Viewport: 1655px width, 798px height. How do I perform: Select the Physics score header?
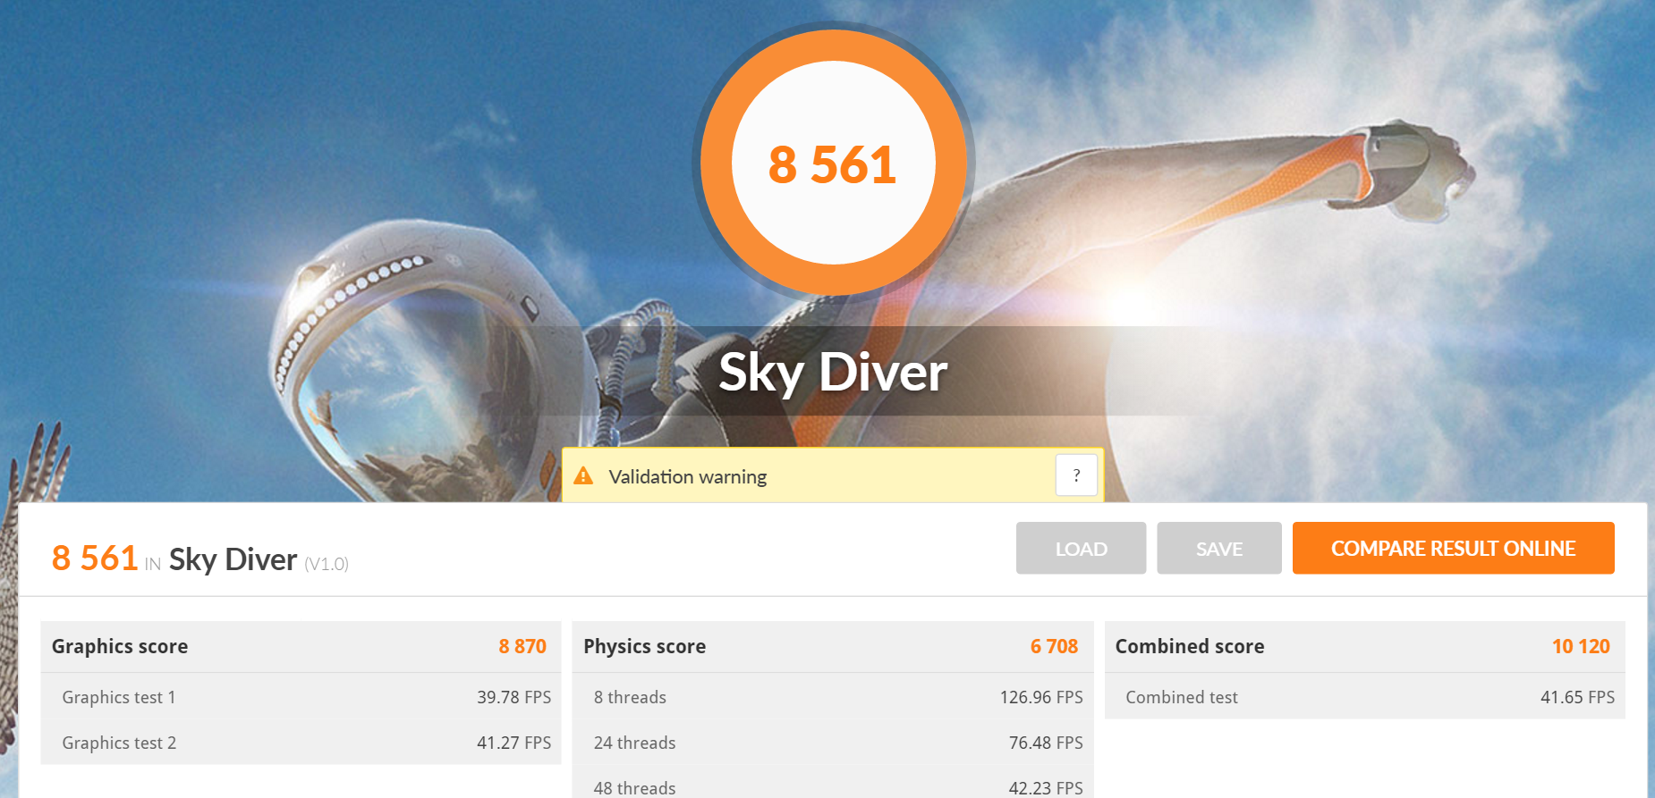[833, 646]
